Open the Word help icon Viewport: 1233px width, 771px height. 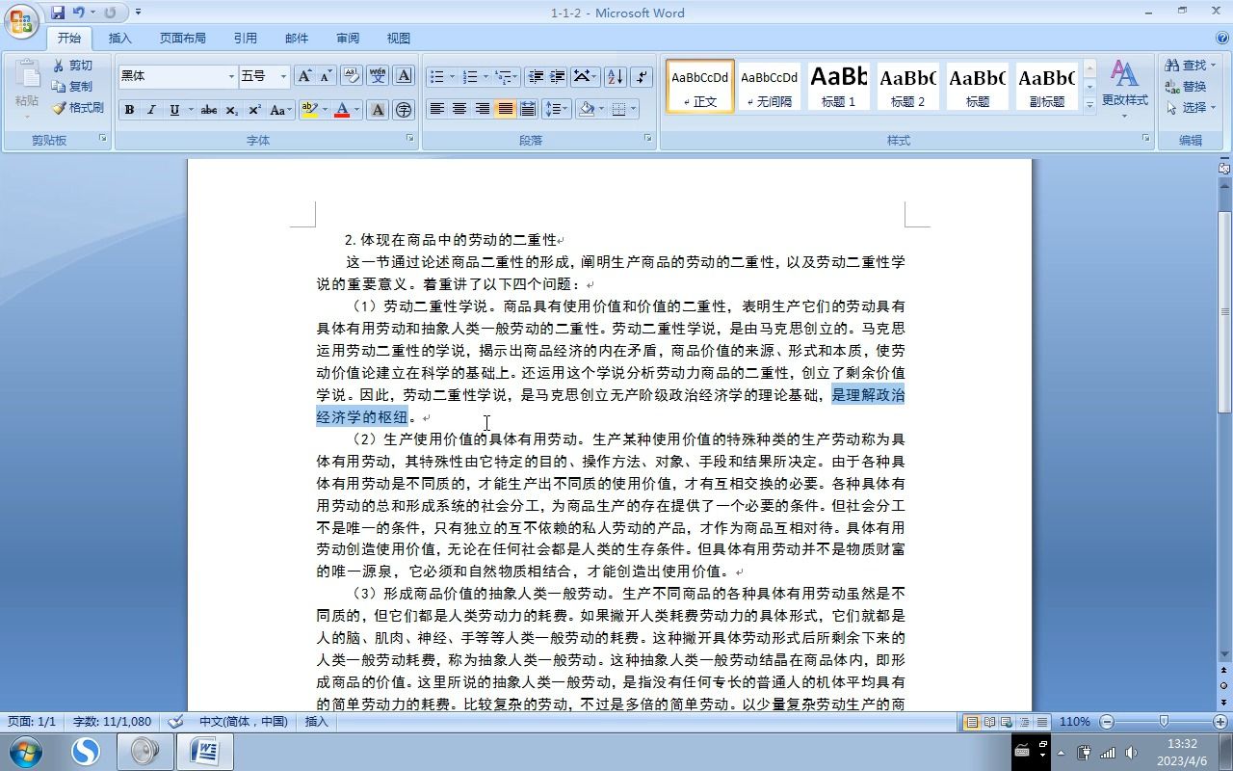pyautogui.click(x=1221, y=39)
